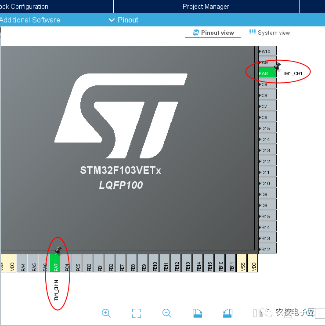Click TIM1_CH1 label next to PA8
Image resolution: width=325 pixels, height=326 pixels.
(292, 73)
